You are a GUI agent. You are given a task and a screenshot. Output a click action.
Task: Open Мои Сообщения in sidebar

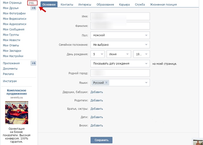click(x=14, y=29)
